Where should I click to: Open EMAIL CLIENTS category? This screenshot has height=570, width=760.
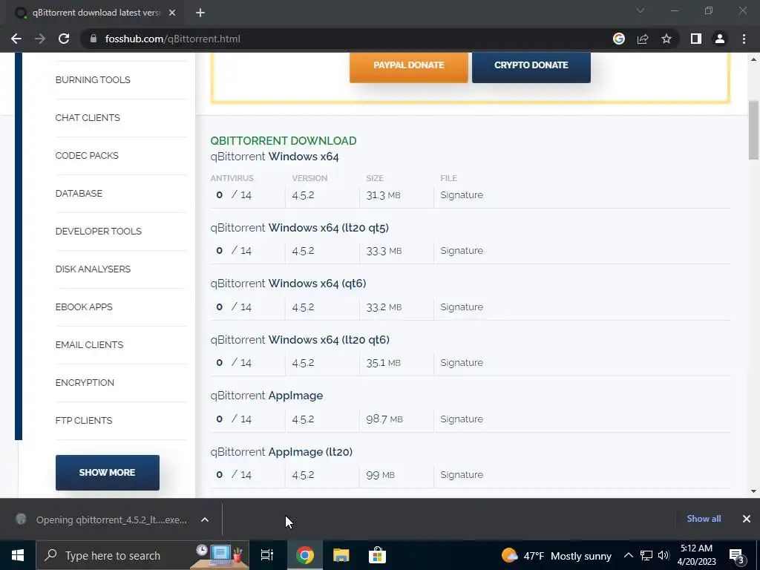89,344
